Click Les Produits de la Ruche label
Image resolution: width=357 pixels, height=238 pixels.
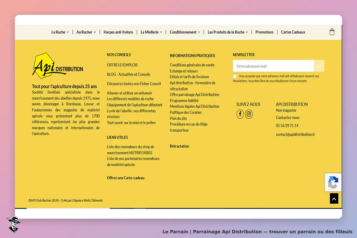click(226, 32)
